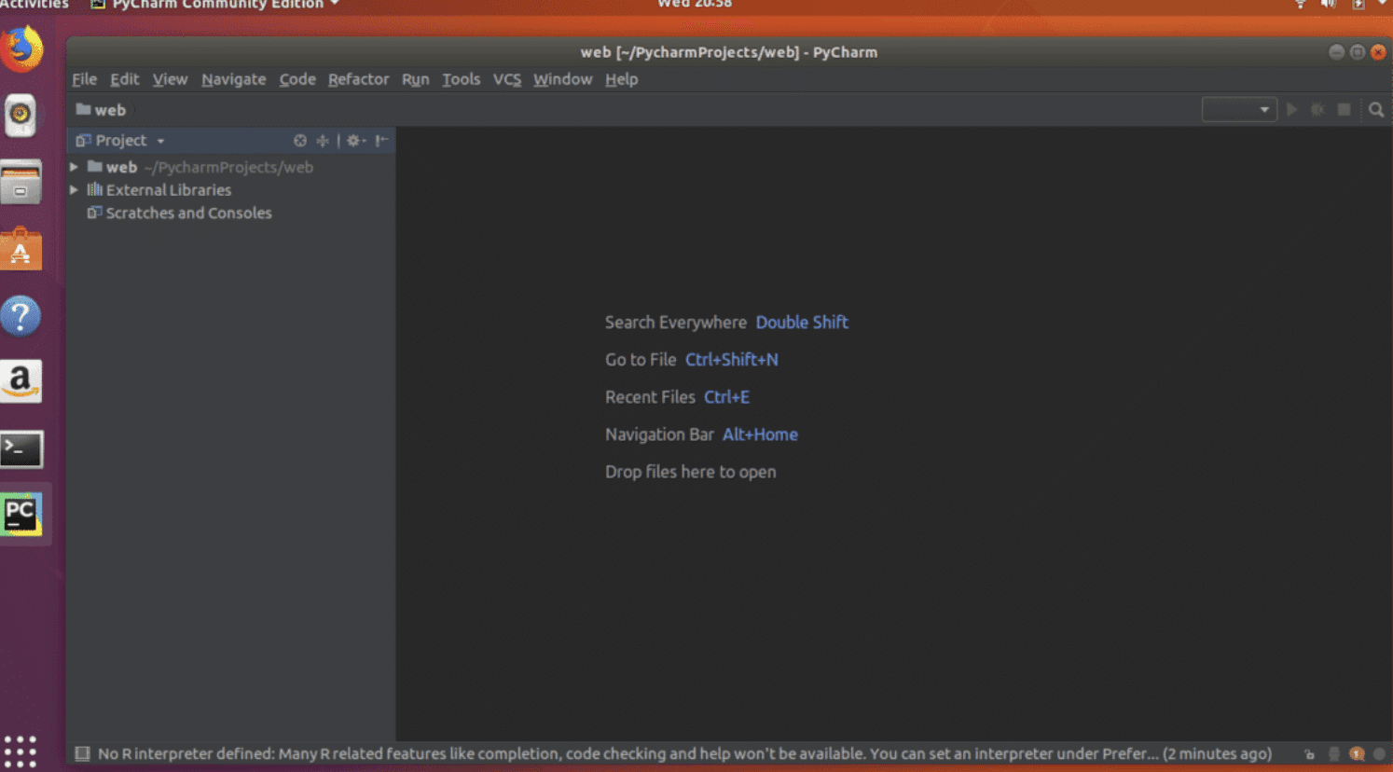Click the Scratches and Consoles icon

[94, 213]
